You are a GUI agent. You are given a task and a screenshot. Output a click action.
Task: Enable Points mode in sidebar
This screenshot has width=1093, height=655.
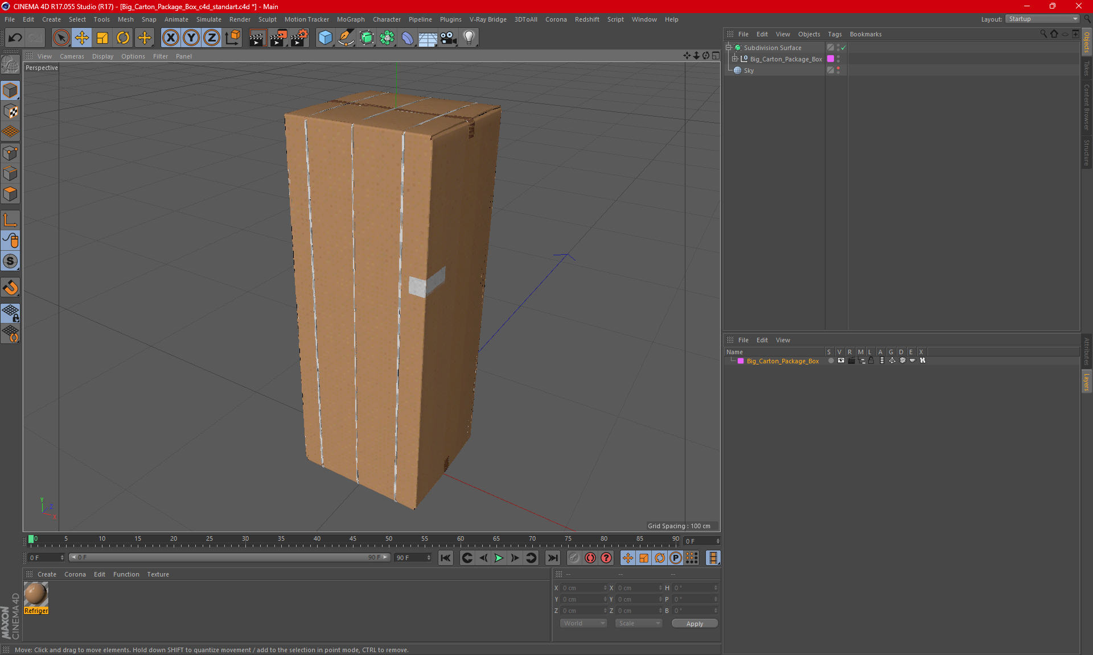11,153
